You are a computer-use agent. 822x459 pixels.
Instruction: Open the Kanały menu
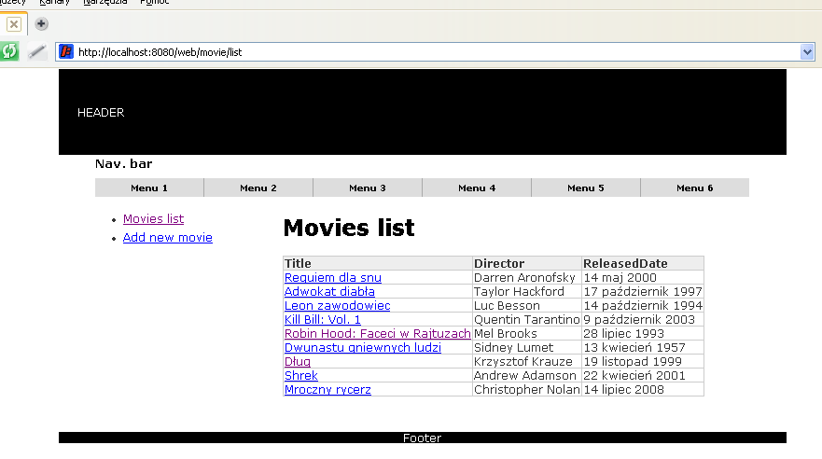[54, 3]
